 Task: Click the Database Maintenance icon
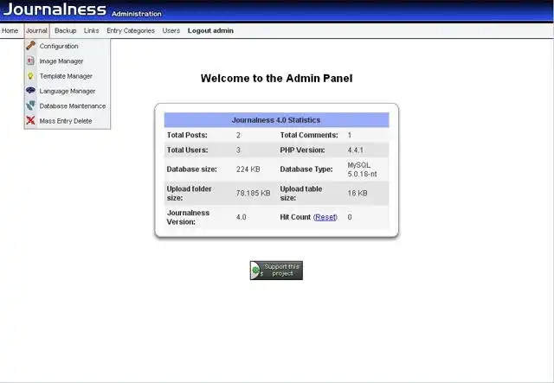point(31,105)
